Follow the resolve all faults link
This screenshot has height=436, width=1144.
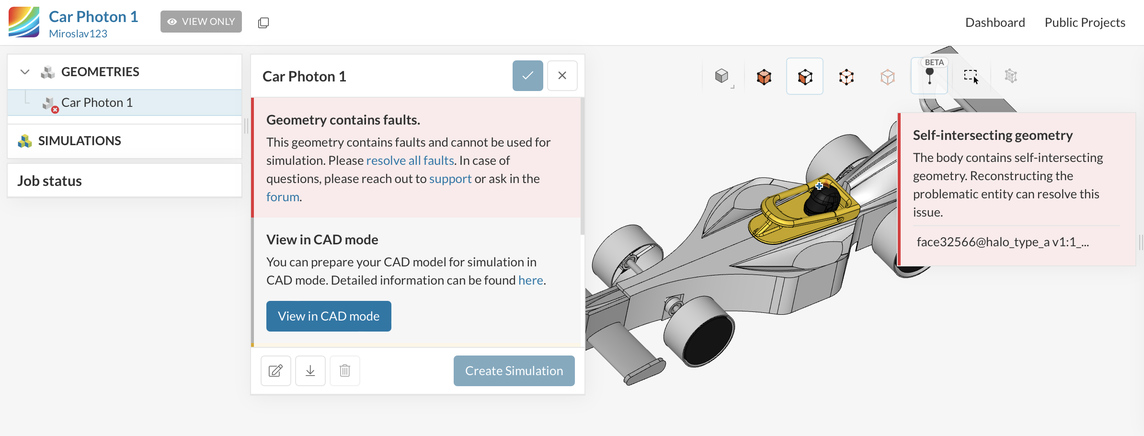[410, 161]
